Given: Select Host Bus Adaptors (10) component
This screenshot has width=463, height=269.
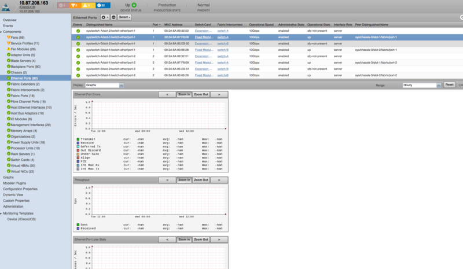Looking at the screenshot, I should point(27,113).
